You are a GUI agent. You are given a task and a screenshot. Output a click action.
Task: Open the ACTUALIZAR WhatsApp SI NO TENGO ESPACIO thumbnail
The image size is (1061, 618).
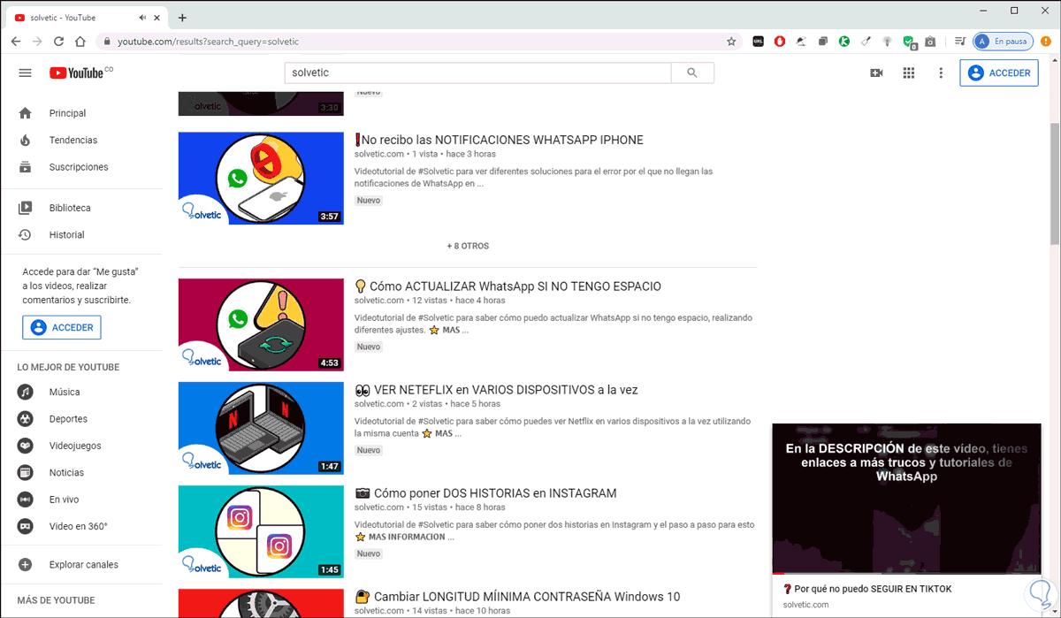point(261,324)
